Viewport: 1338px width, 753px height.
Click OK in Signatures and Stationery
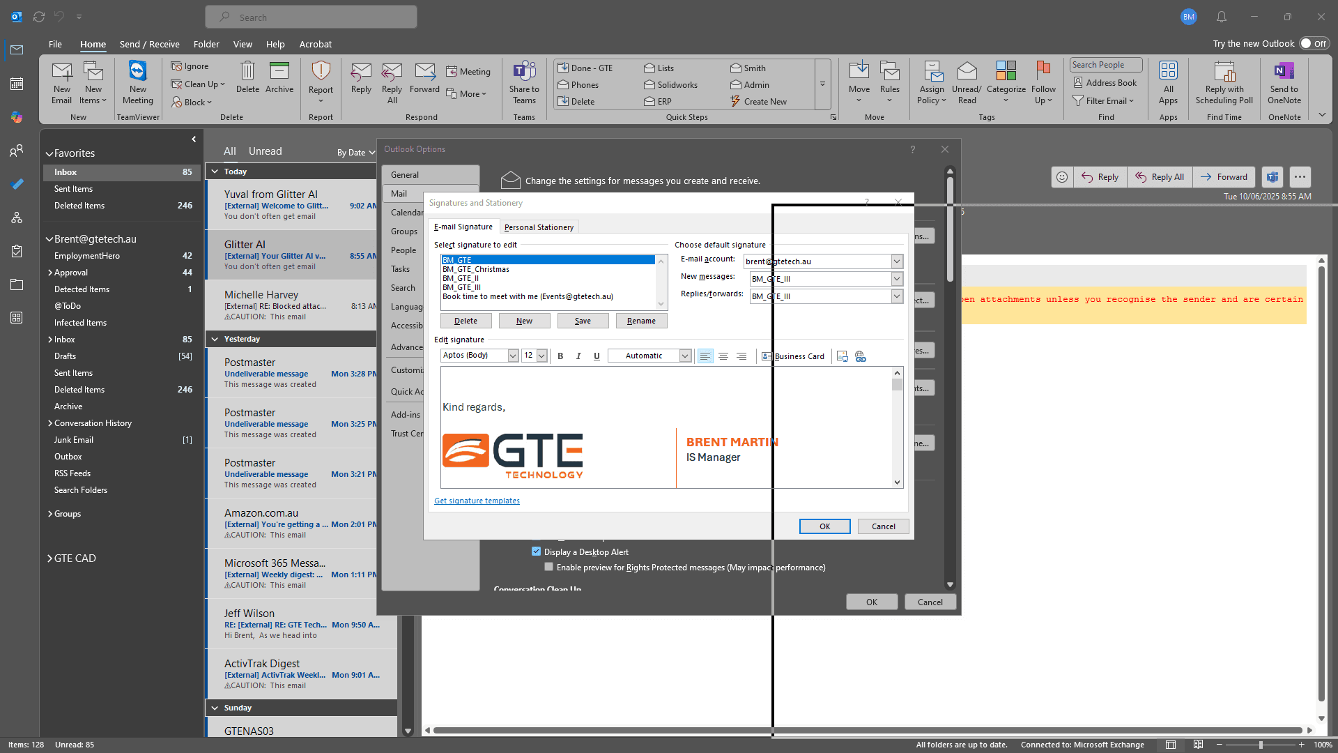824,526
